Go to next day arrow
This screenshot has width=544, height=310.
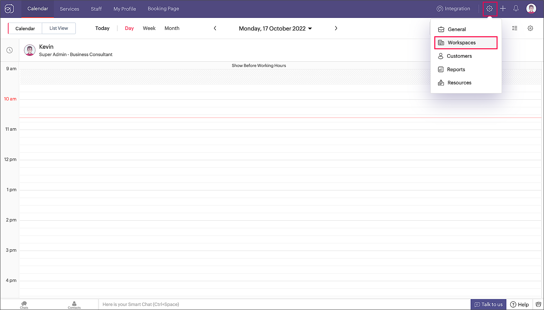(x=336, y=28)
